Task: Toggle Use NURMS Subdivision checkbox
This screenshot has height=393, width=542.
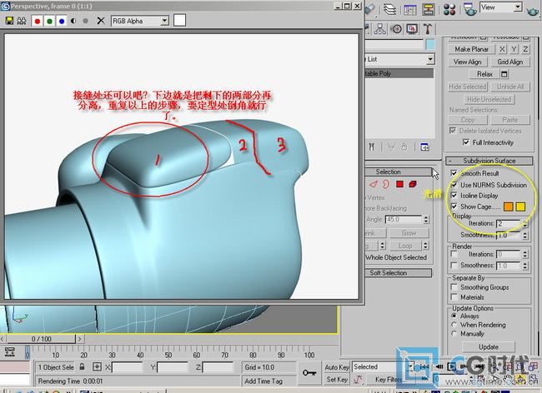Action: 454,185
